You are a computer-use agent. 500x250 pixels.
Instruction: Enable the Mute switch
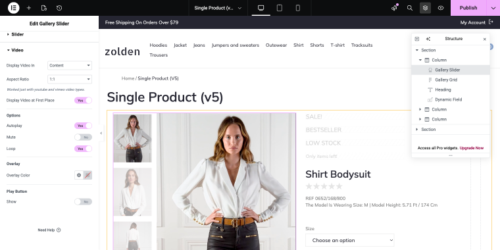pyautogui.click(x=84, y=137)
